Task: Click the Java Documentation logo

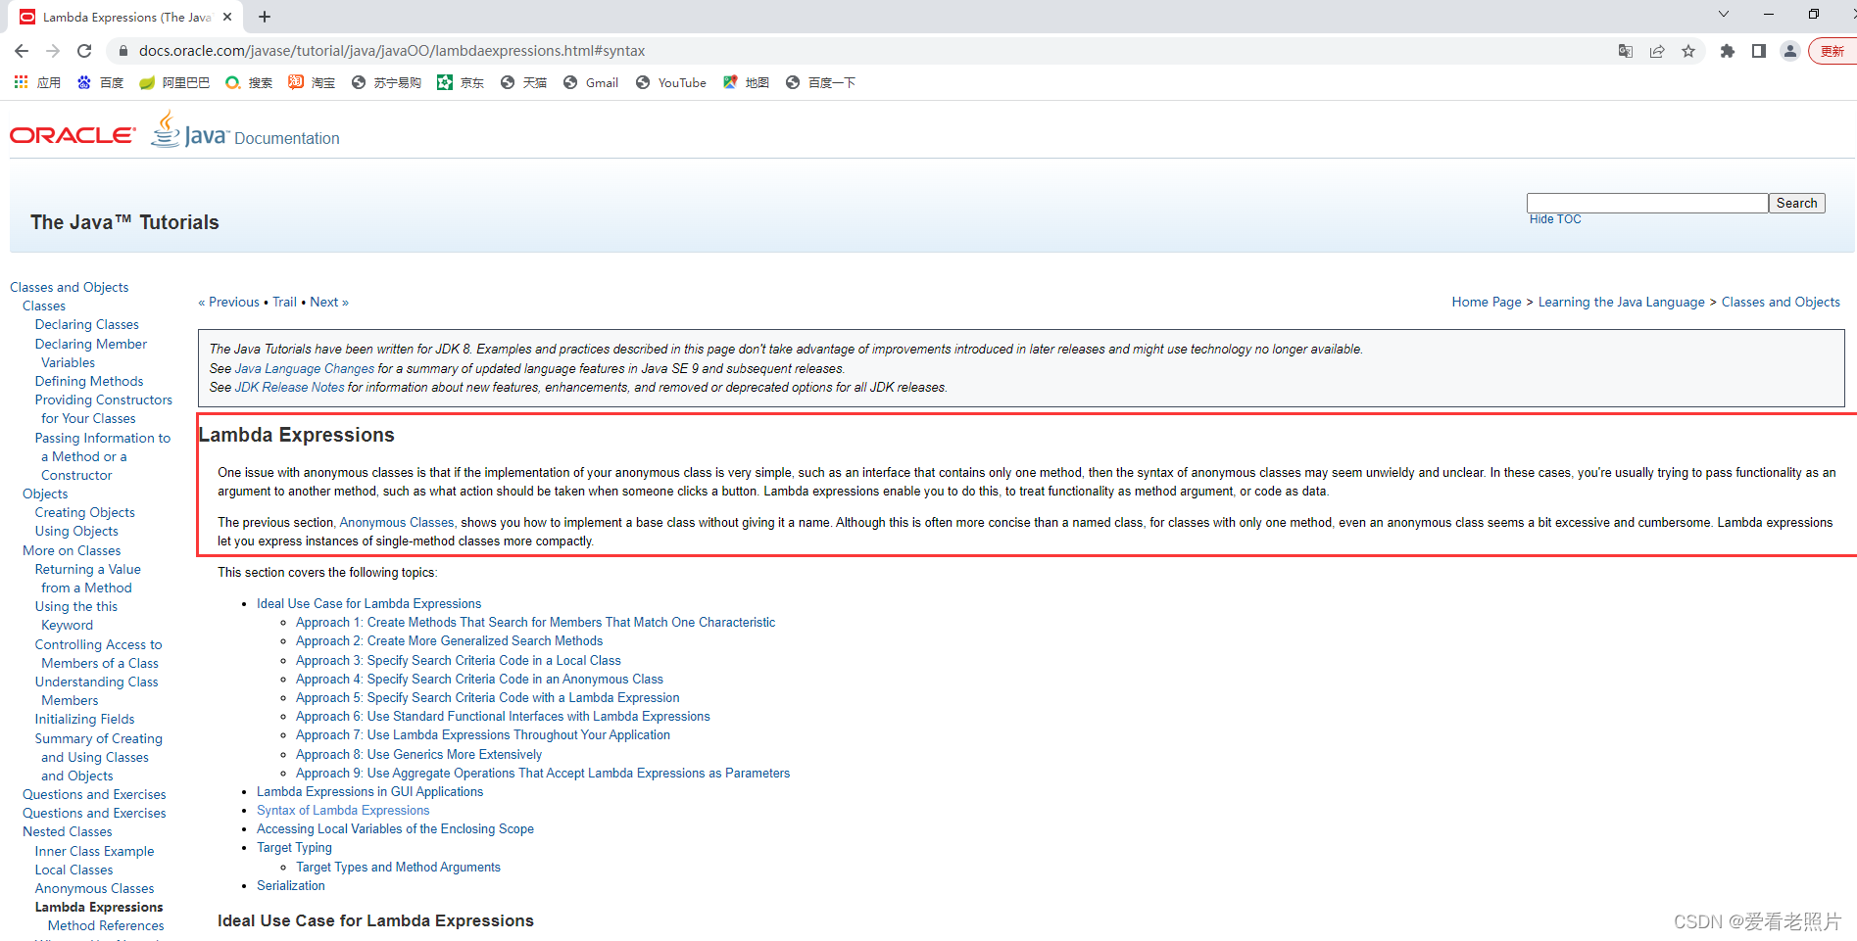Action: (245, 130)
